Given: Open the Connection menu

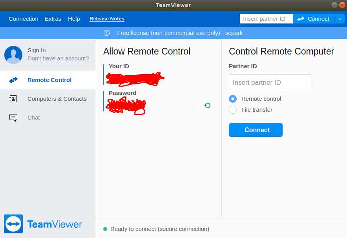Looking at the screenshot, I should point(24,19).
